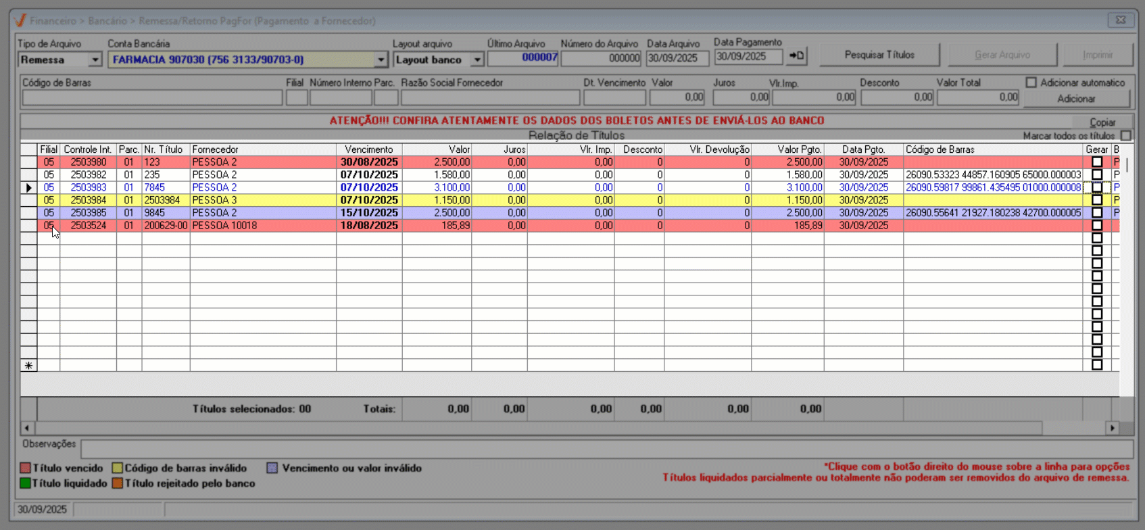Open the Tipo de Arquivo dropdown
The width and height of the screenshot is (1145, 530).
coord(95,60)
